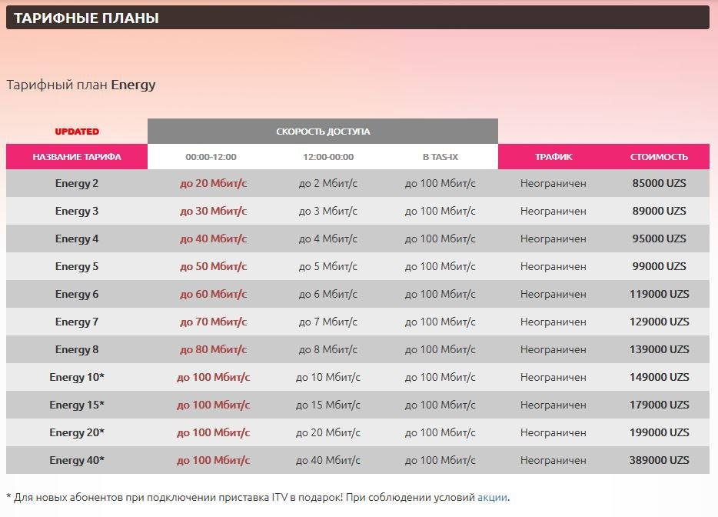718x517 pixels.
Task: Click Energy 10* night speed до 100 Мбит/с
Action: click(214, 377)
